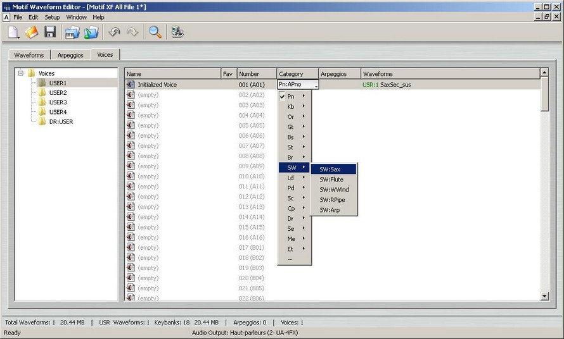Click the New file toolbar icon

point(14,32)
